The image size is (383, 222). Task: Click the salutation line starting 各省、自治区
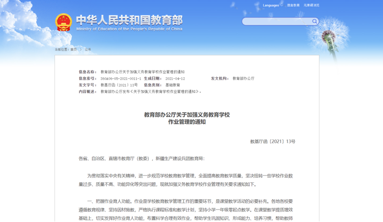coord(142,159)
